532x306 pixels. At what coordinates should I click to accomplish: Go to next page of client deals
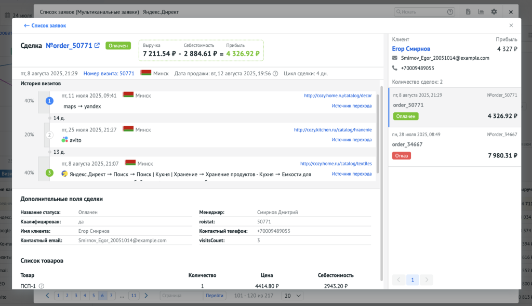[427, 280]
